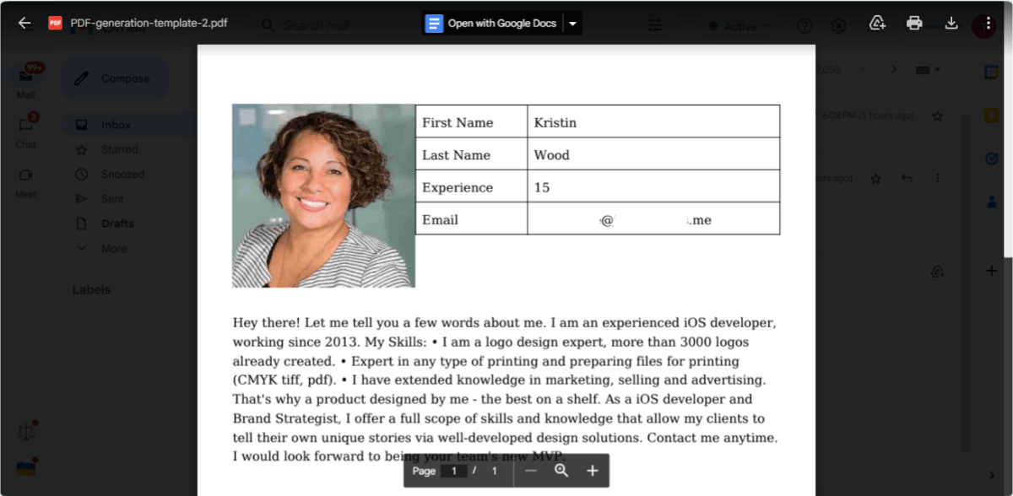Viewport: 1013px width, 496px height.
Task: Expand the Open with Google Docs dropdown arrow
Action: click(x=572, y=23)
